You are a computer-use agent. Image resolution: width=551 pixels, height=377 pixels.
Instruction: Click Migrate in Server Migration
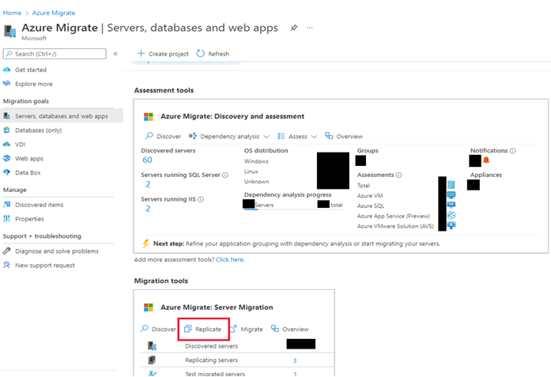[x=247, y=330]
